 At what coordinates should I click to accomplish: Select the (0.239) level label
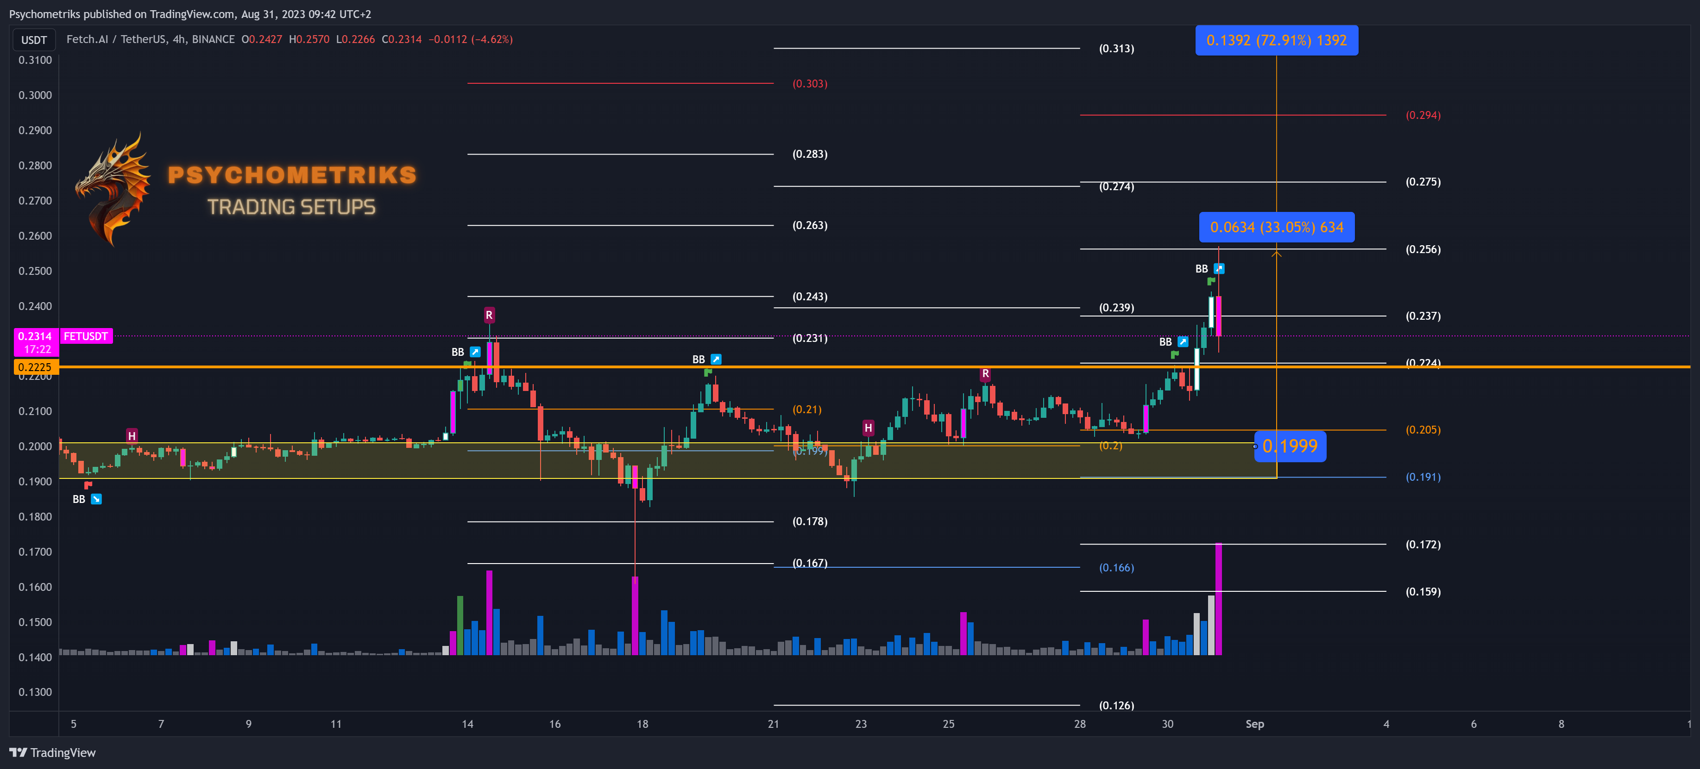[1117, 308]
